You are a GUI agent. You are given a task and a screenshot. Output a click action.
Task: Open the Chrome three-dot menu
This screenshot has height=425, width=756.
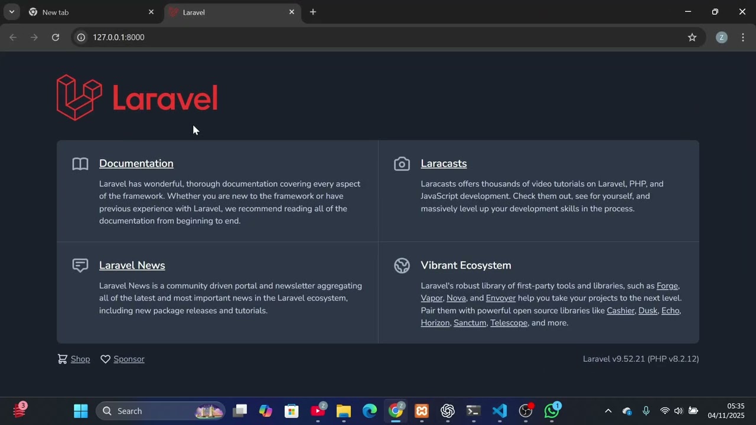coord(743,37)
